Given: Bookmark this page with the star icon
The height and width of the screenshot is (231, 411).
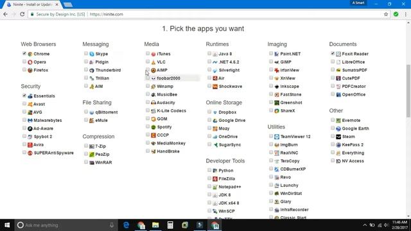Looking at the screenshot, I should [386, 14].
